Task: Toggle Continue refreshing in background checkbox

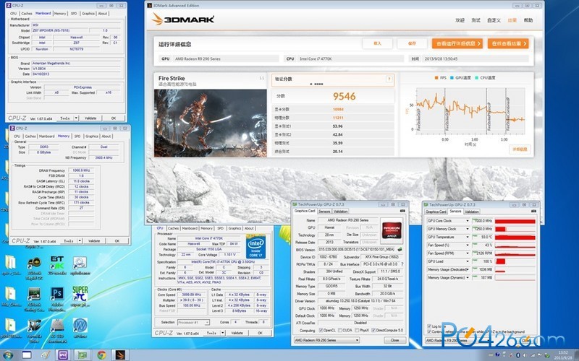Action: (x=429, y=332)
